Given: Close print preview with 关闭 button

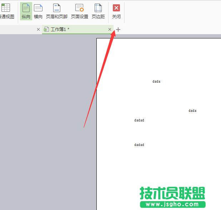Looking at the screenshot, I should pyautogui.click(x=116, y=11).
